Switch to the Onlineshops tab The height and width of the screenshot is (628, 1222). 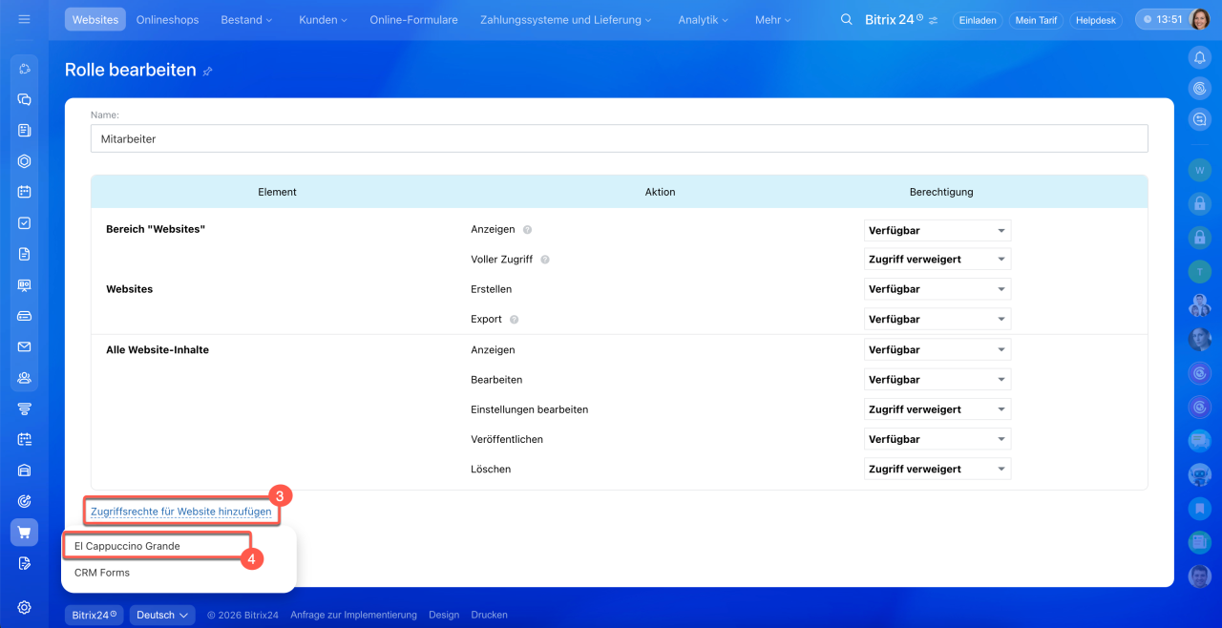tap(169, 19)
